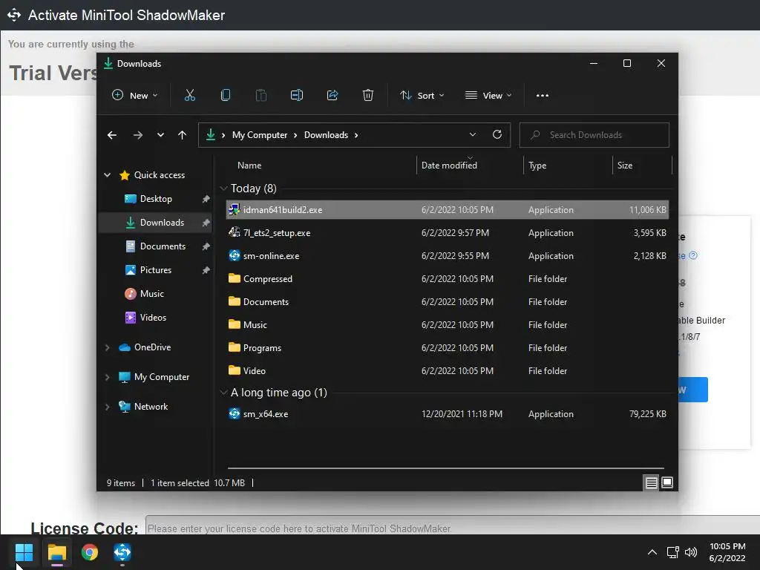
Task: Click the Delete trash icon
Action: click(368, 96)
